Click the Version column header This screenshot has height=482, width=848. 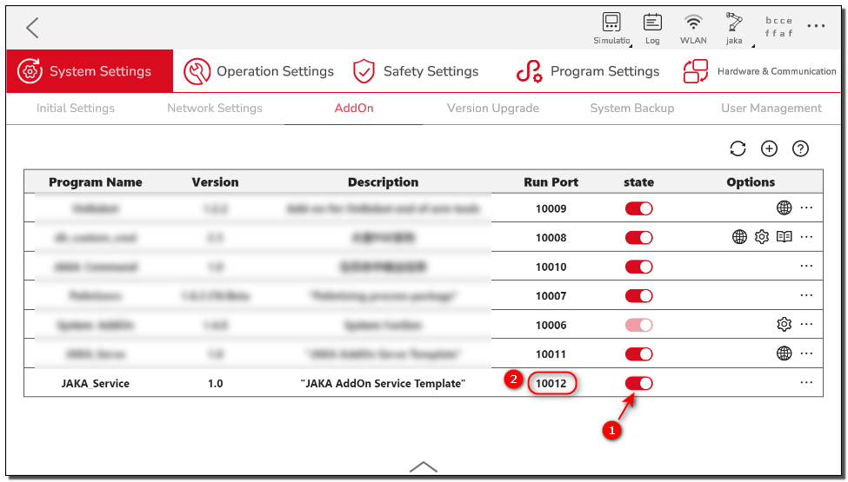(x=215, y=182)
